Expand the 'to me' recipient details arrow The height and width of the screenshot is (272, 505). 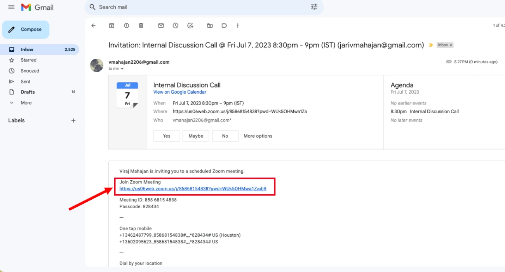point(122,69)
